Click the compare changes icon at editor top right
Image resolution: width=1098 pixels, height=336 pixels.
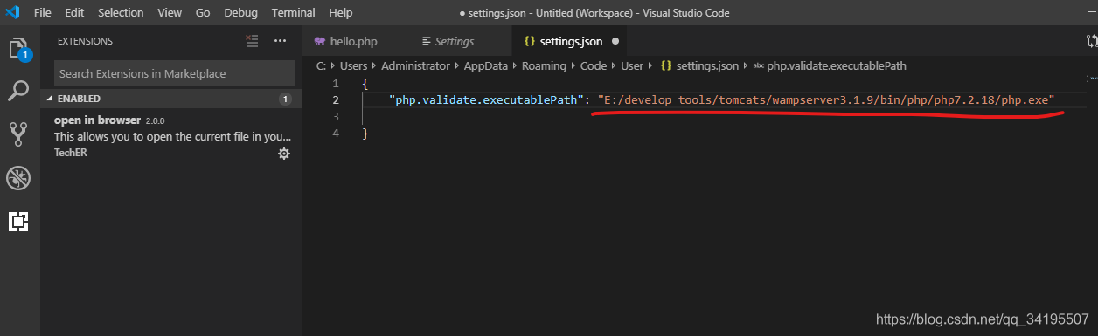[1091, 41]
